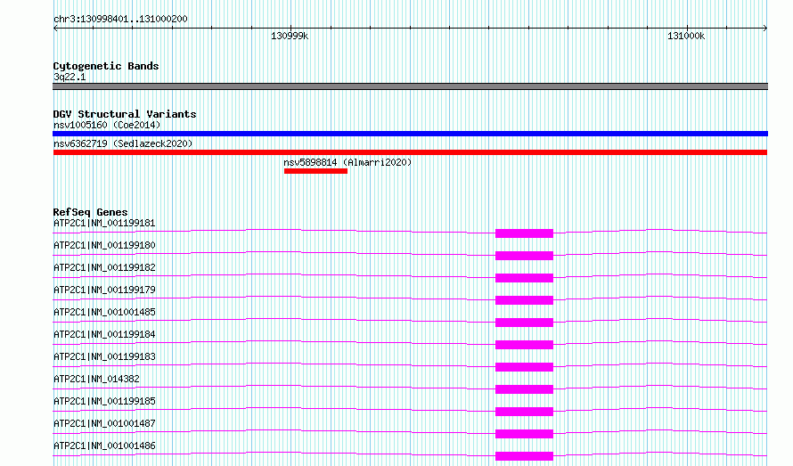Click the exon box of NM_001199179
The width and height of the screenshot is (793, 466).
tap(524, 300)
